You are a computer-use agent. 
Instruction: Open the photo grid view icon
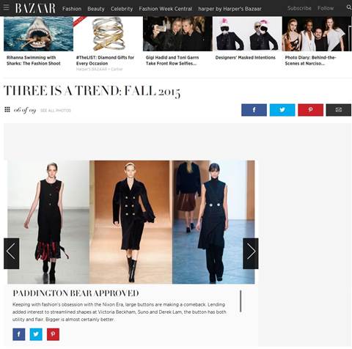tap(7, 109)
